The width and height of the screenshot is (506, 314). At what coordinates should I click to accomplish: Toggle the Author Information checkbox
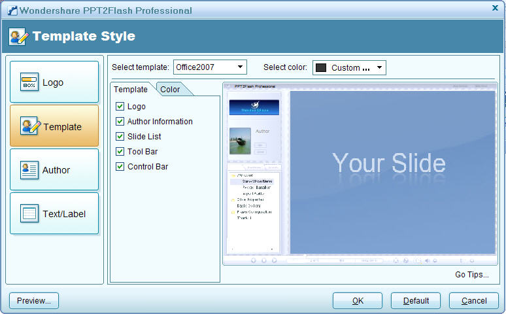[x=120, y=122]
